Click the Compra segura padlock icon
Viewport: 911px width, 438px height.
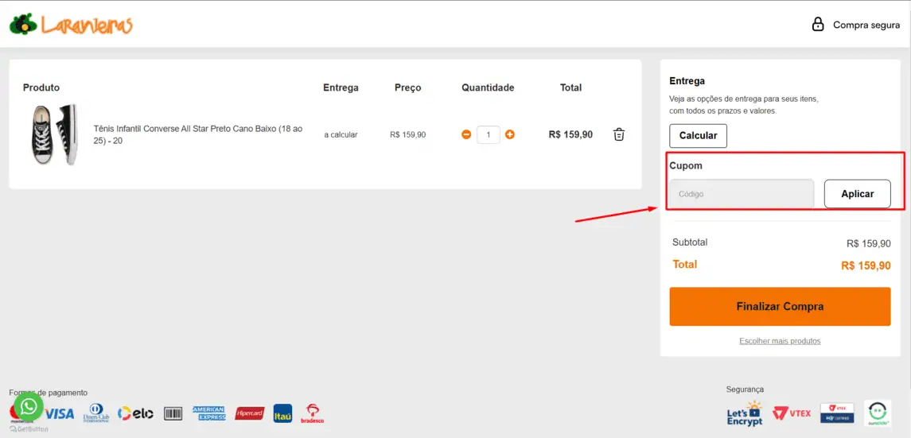coord(817,25)
